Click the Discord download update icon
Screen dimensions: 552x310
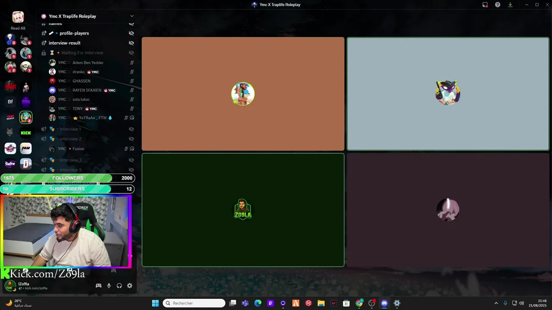pos(510,5)
